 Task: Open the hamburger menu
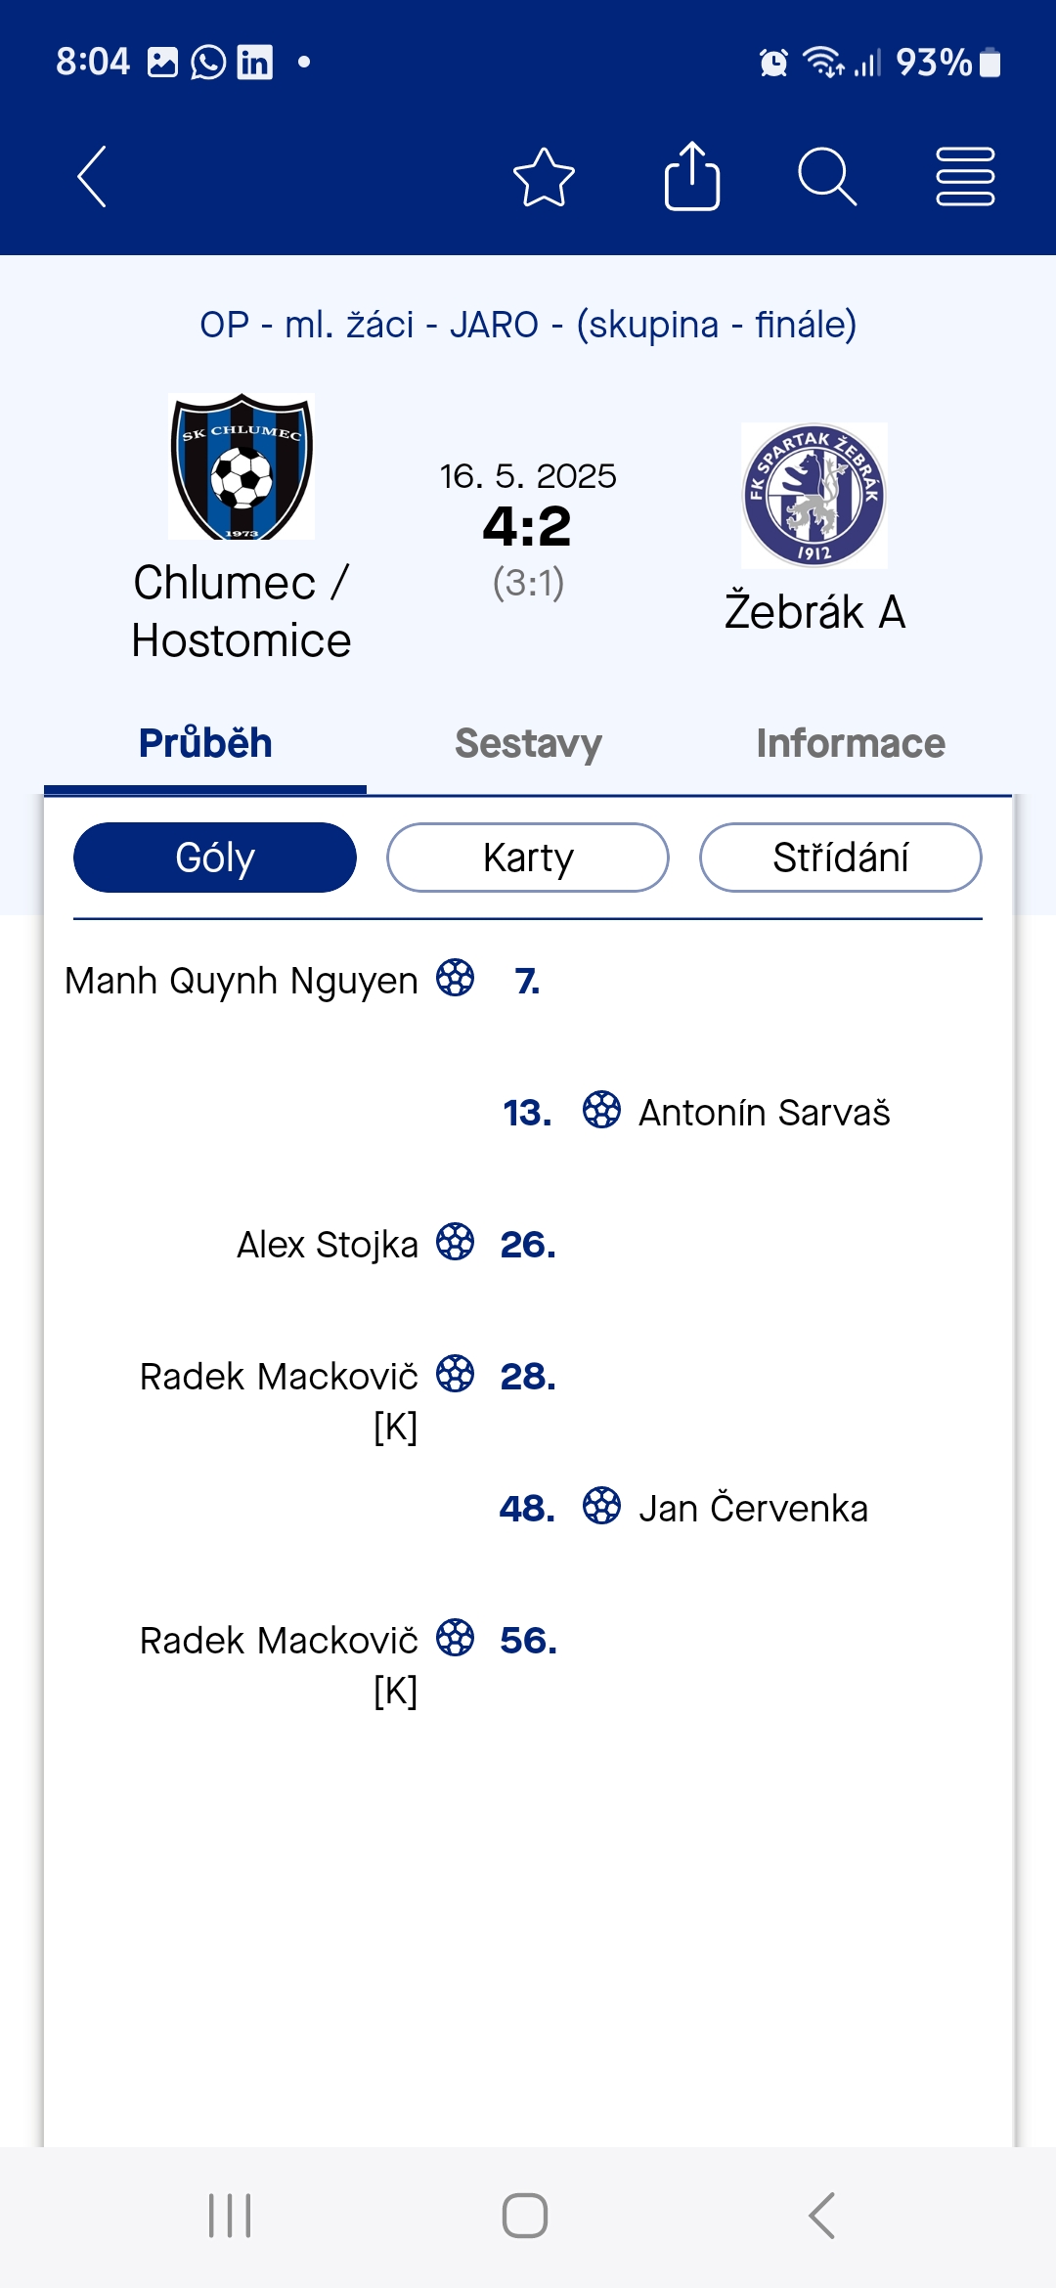(965, 177)
